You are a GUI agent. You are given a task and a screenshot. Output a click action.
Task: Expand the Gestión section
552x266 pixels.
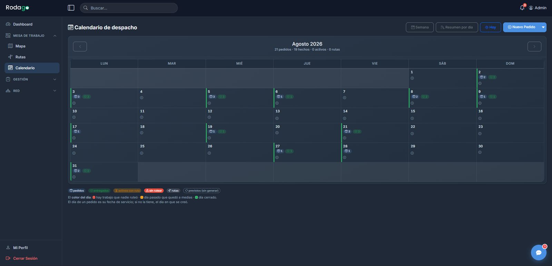click(x=31, y=79)
